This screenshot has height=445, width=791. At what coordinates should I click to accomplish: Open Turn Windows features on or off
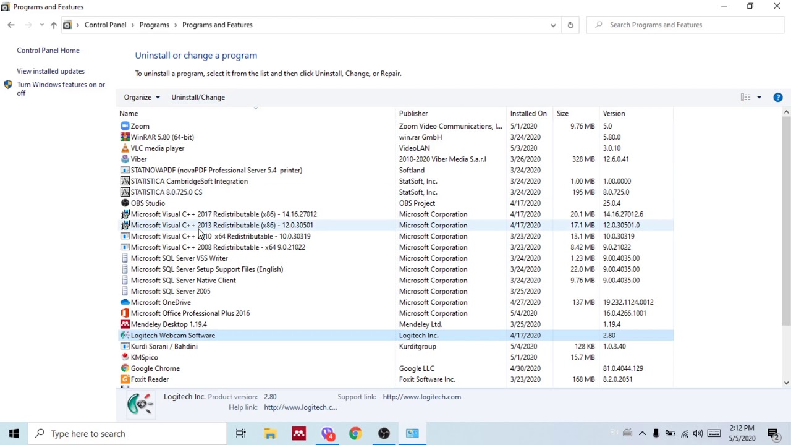point(61,88)
